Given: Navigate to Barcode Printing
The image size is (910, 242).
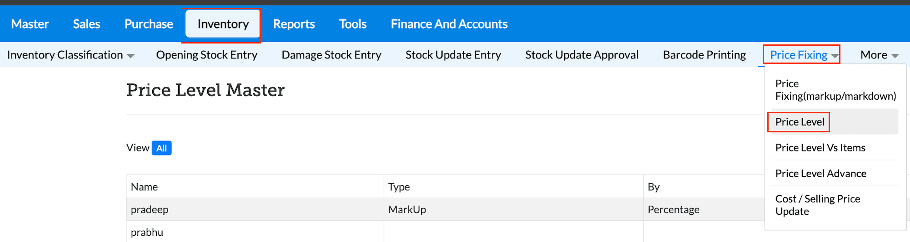Looking at the screenshot, I should pos(704,55).
